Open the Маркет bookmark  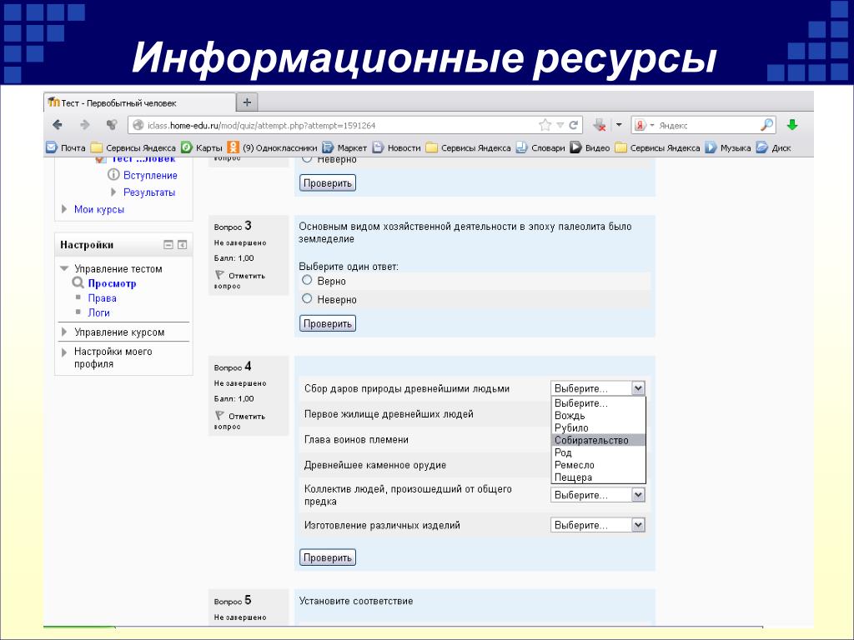(x=344, y=147)
